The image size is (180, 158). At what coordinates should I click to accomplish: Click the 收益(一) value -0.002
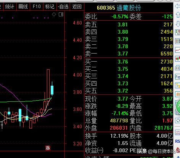[x=120, y=150]
